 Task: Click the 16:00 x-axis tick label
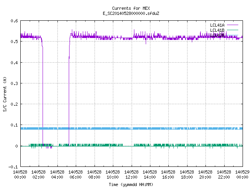168,174
